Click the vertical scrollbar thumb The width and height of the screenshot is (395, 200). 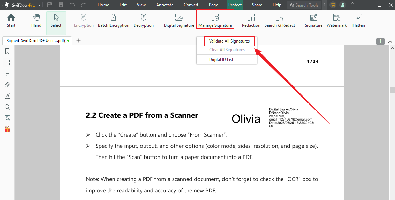point(392,90)
